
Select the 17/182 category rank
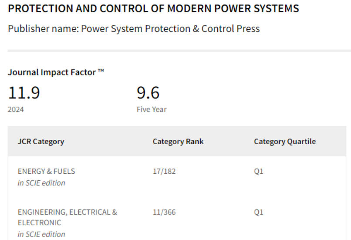tap(164, 172)
